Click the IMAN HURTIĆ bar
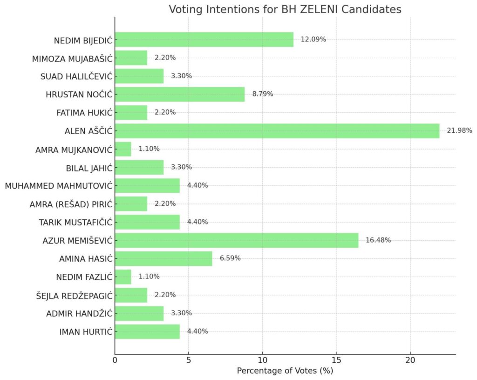This screenshot has width=477, height=380. 147,332
